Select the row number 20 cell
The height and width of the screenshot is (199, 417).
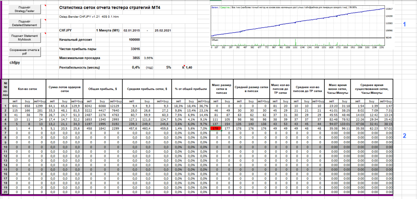tap(5, 192)
